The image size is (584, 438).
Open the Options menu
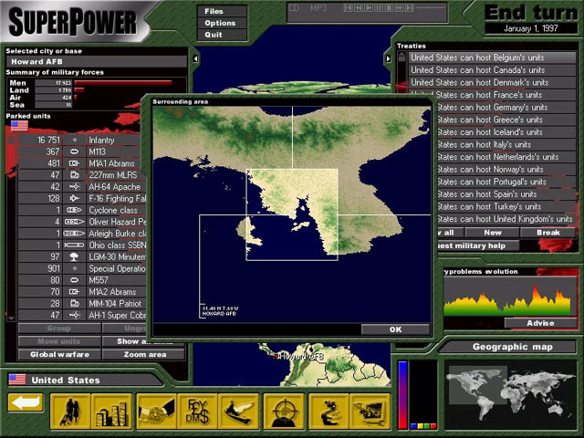pos(220,23)
